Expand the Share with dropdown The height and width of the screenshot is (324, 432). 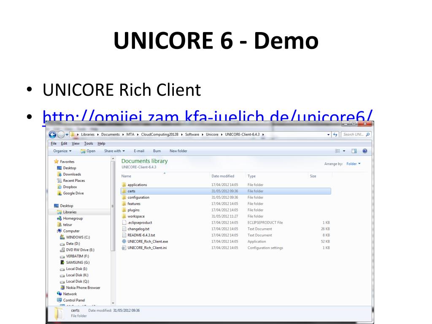tap(114, 151)
